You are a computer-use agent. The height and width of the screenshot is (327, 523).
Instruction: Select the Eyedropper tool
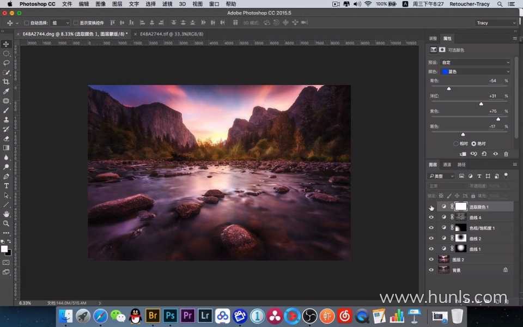(x=6, y=91)
